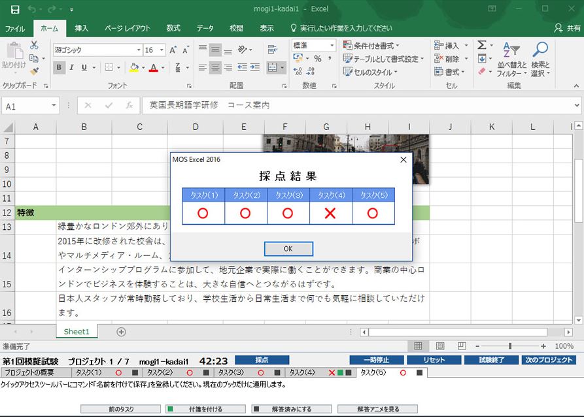Image resolution: width=584 pixels, height=418 pixels.
Task: Increase the cell indent
Action: point(255,67)
